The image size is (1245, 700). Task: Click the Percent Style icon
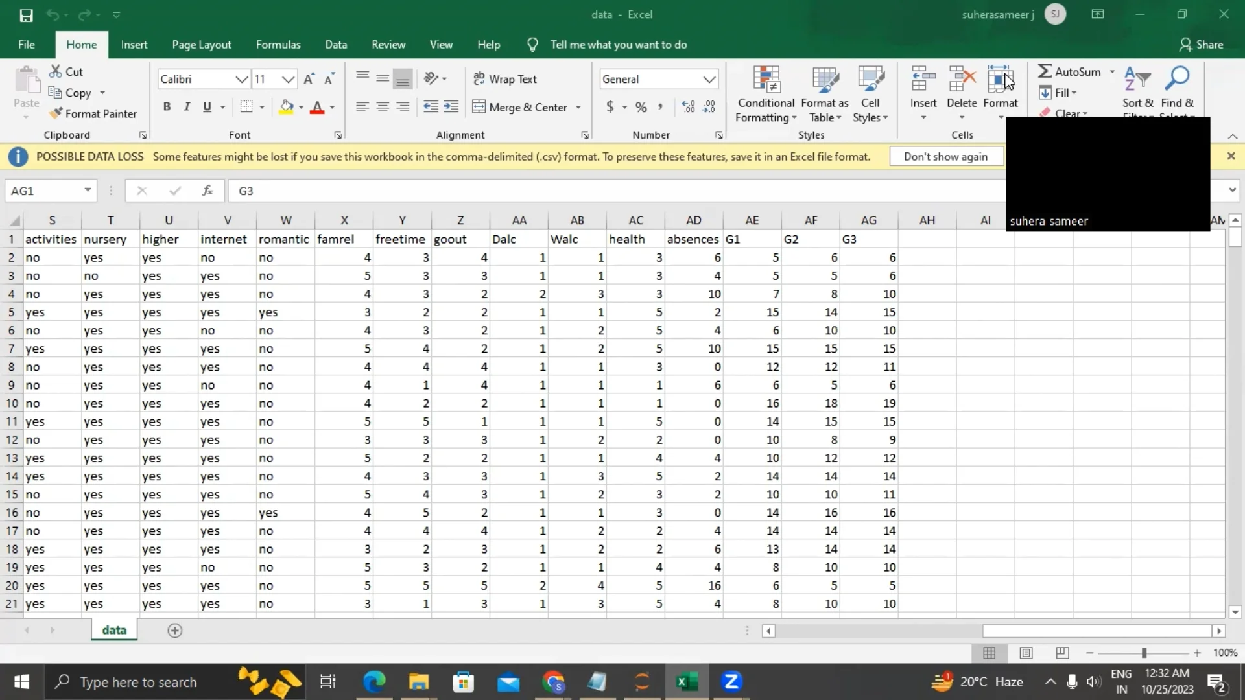click(x=641, y=107)
